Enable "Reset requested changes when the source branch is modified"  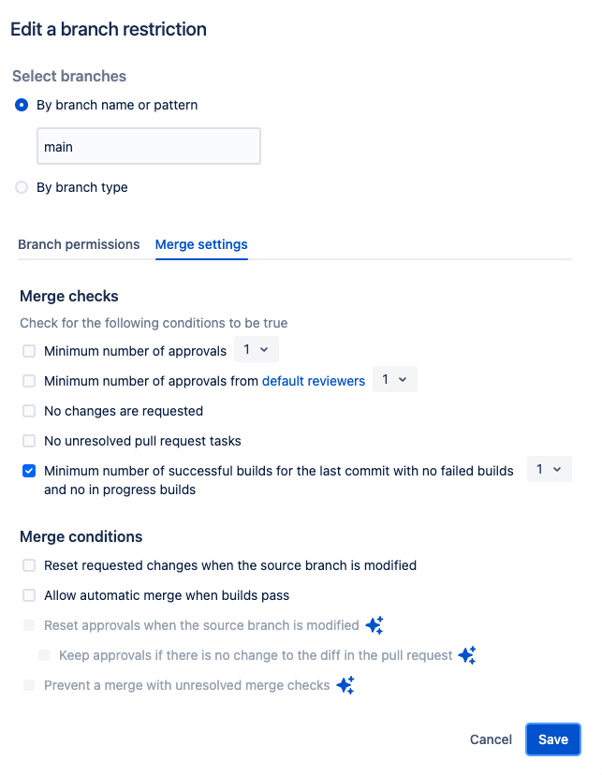(x=28, y=565)
